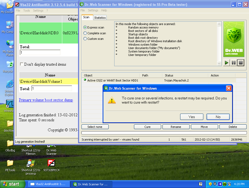Launch the Shortcut to procexp icon
This screenshot has width=249, height=188.
click(x=31, y=163)
